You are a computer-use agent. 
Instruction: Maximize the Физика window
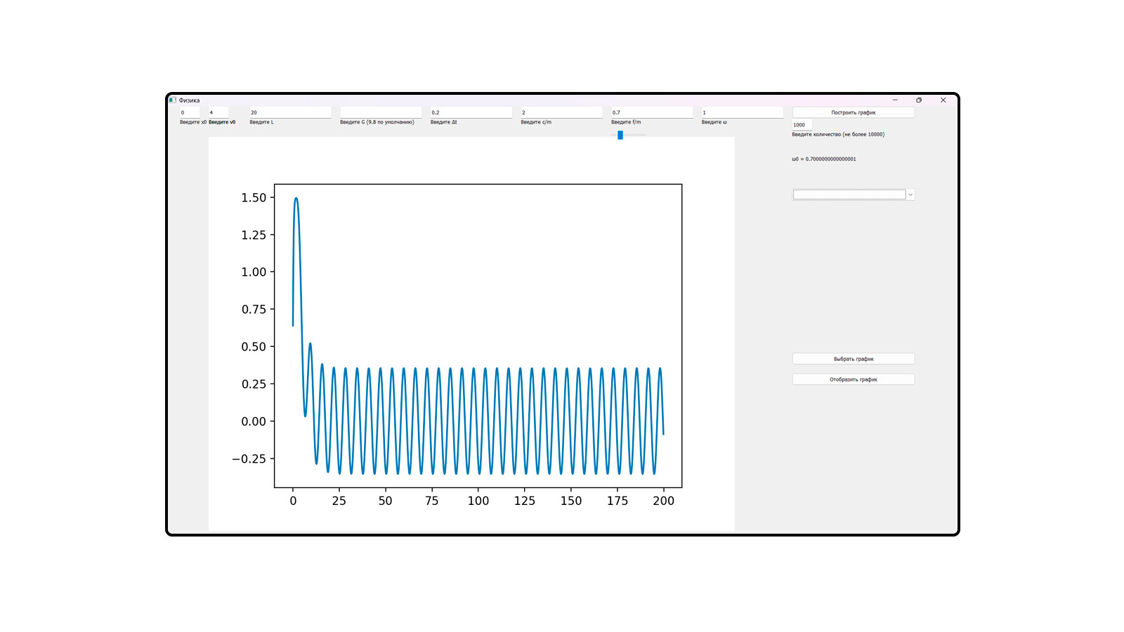919,100
